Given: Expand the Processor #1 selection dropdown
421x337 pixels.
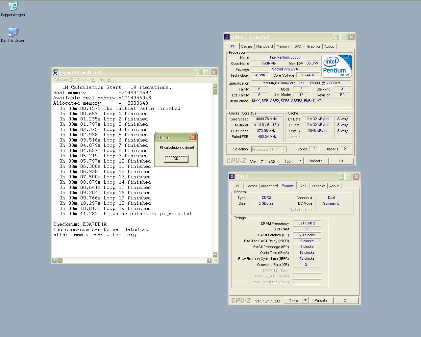Looking at the screenshot, I should point(284,149).
